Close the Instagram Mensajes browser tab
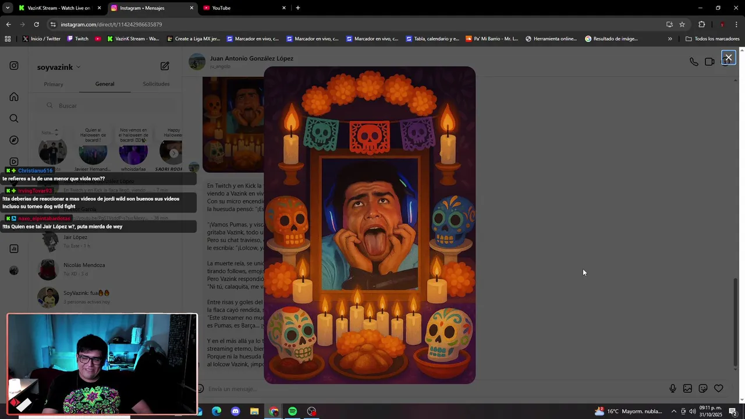 pyautogui.click(x=191, y=8)
